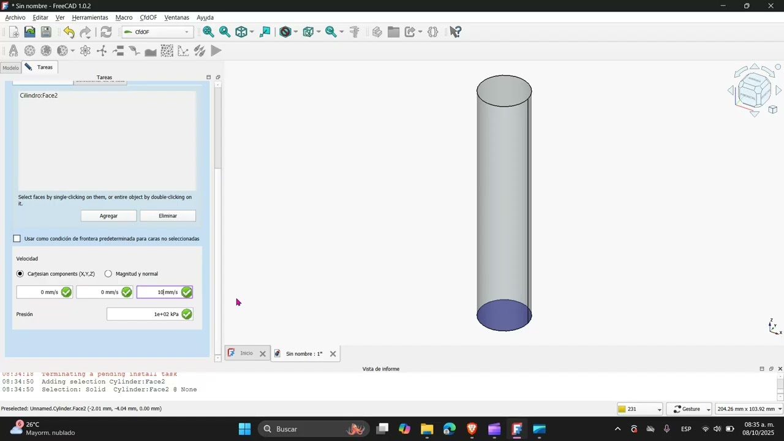Open the Editar menu

tap(40, 18)
